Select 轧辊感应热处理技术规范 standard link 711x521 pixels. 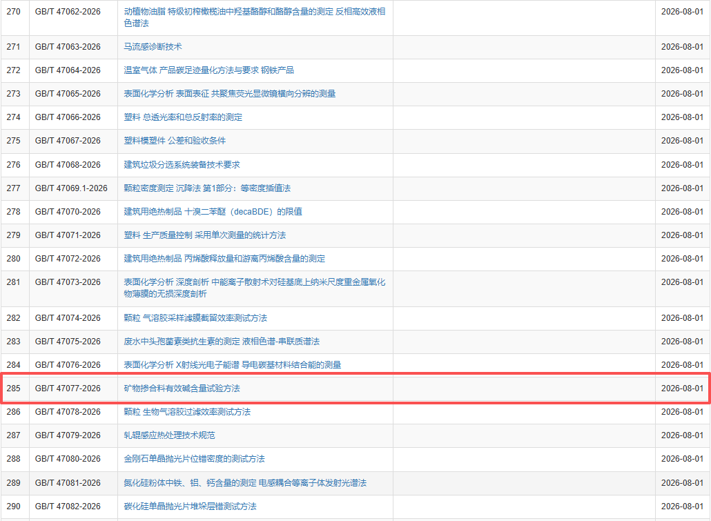coord(169,435)
